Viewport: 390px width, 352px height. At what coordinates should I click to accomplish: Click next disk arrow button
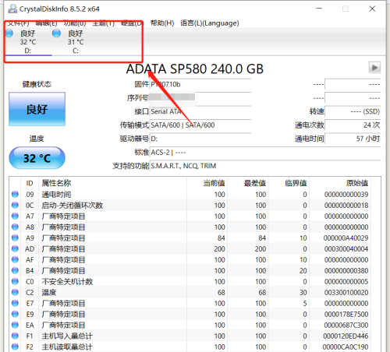tap(374, 68)
